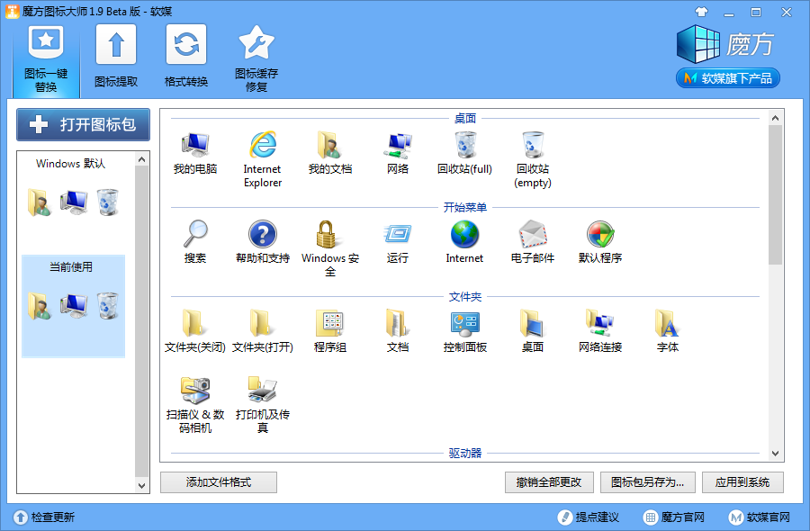
Task: Select the 文档 folder icon
Action: (398, 331)
